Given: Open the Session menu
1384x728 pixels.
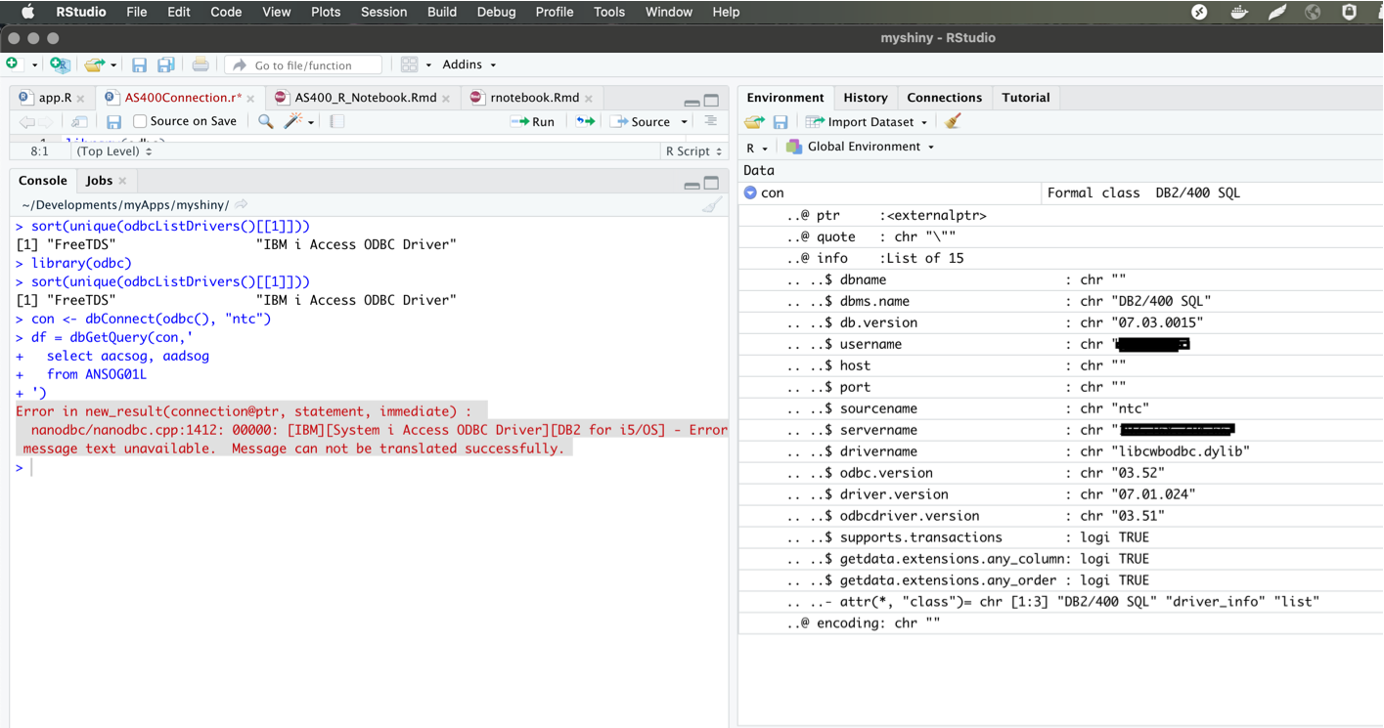Looking at the screenshot, I should pos(383,12).
